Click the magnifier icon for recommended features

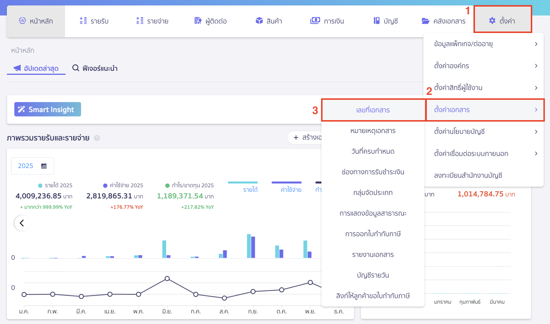click(x=76, y=68)
